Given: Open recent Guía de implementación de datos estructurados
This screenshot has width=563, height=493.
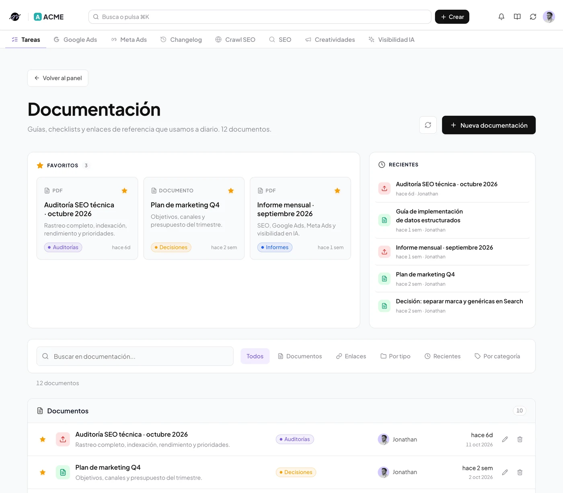Looking at the screenshot, I should (x=452, y=220).
